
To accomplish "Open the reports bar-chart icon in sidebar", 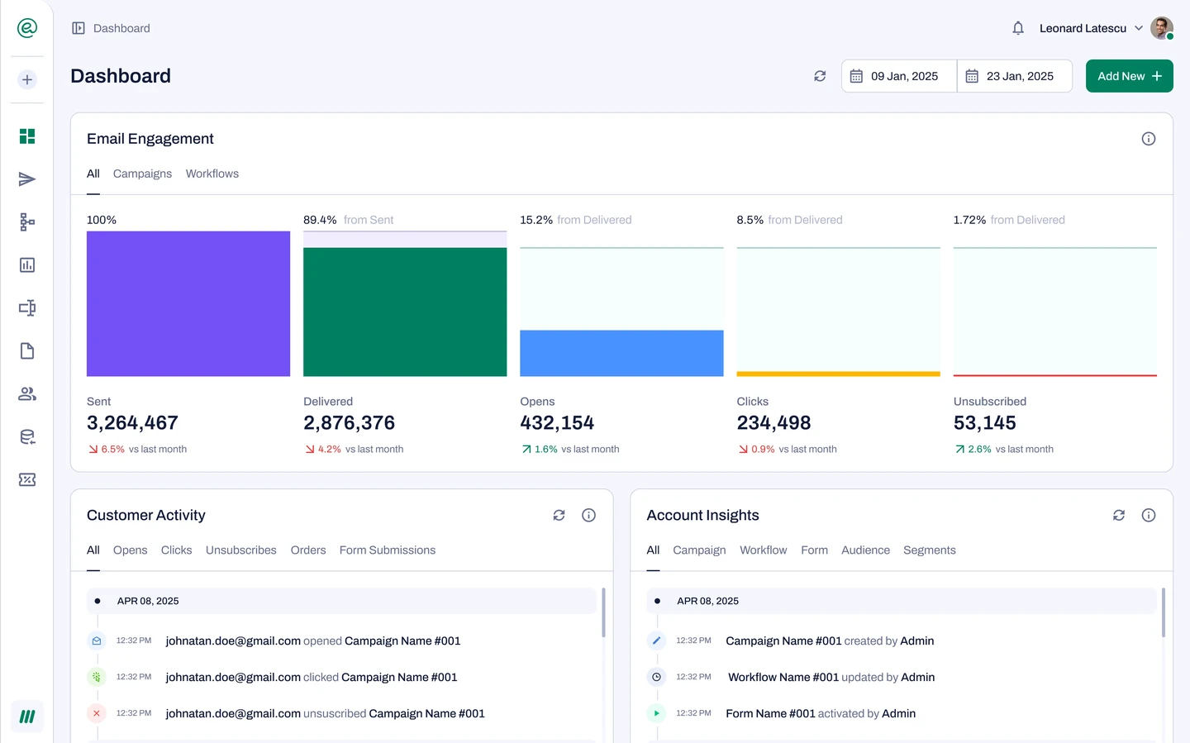I will coord(27,265).
